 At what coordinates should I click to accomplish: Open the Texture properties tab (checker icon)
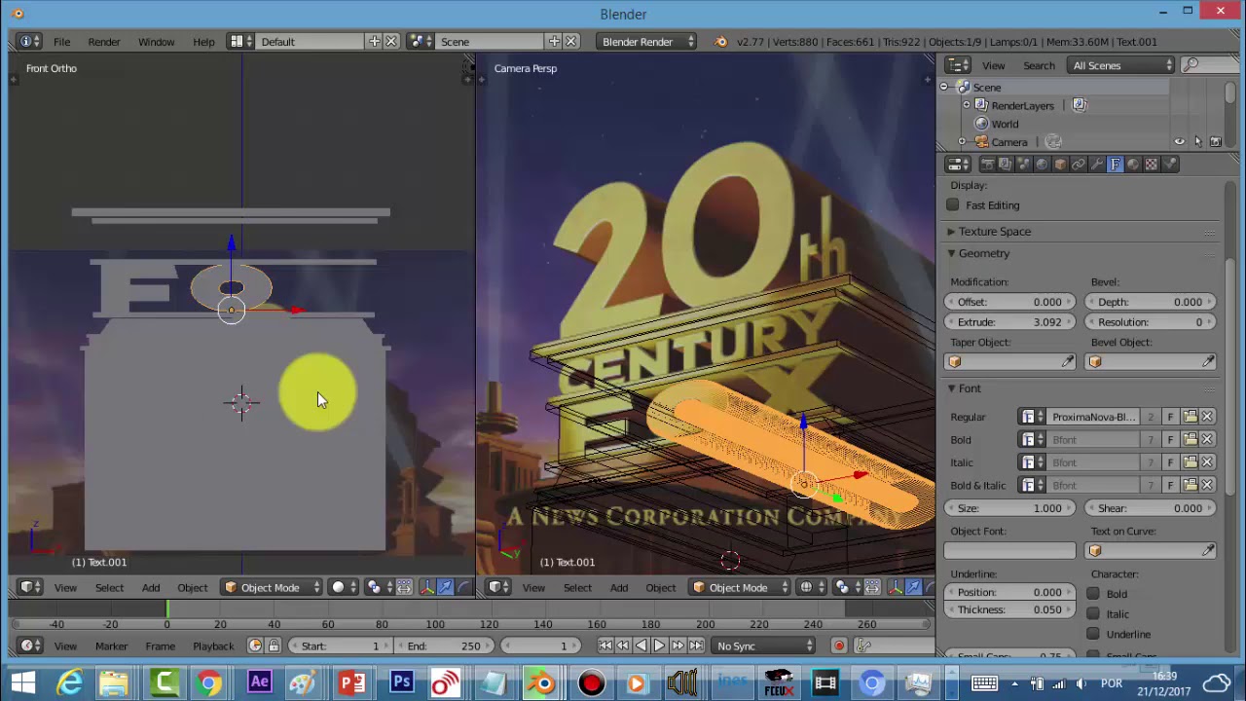coord(1152,165)
